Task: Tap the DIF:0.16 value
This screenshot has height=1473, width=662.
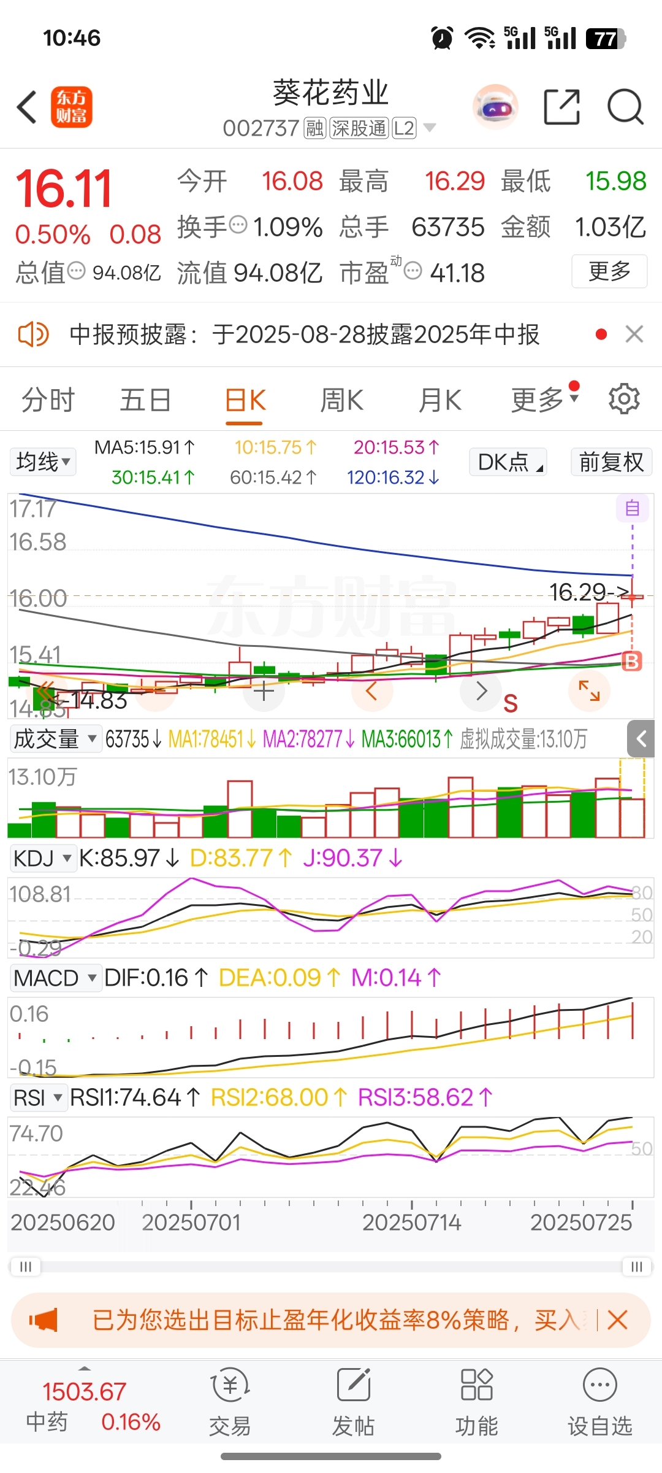Action: 156,978
